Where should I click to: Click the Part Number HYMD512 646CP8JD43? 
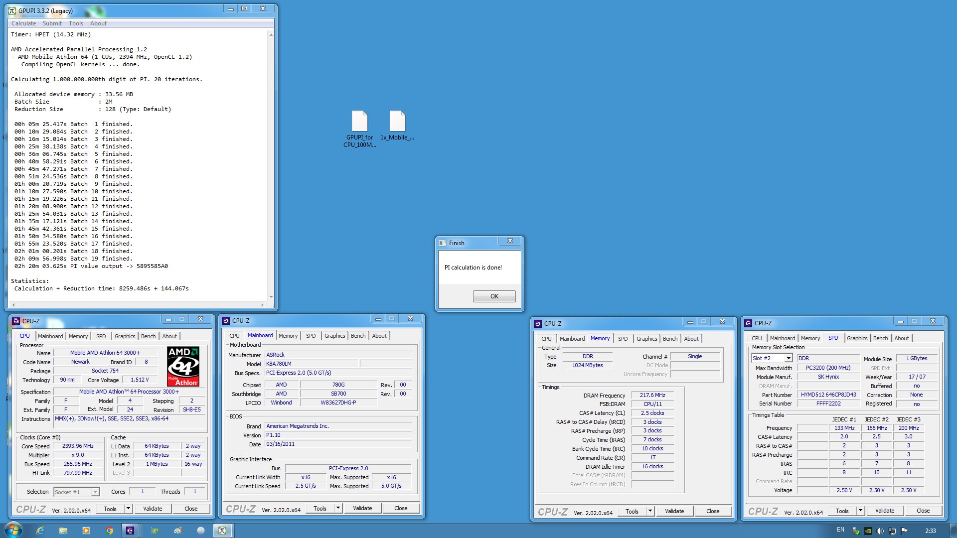tap(828, 395)
